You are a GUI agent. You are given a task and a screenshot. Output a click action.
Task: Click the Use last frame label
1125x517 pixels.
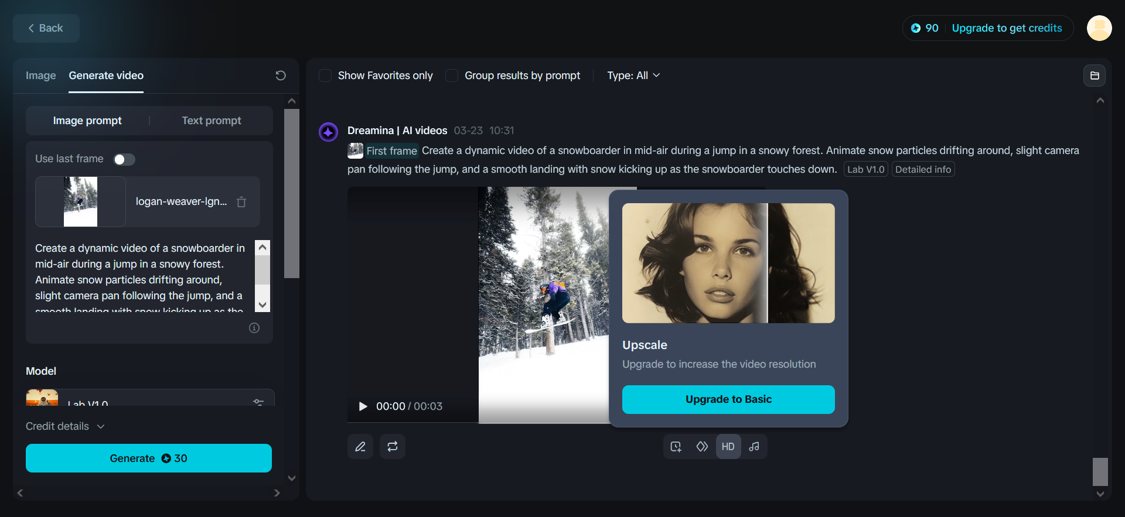(x=69, y=159)
